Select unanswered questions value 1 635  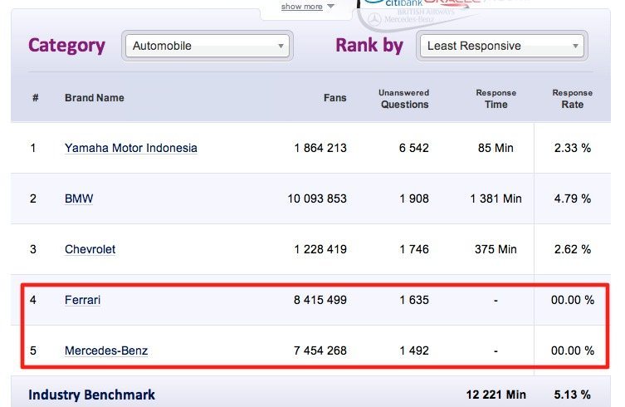[414, 300]
